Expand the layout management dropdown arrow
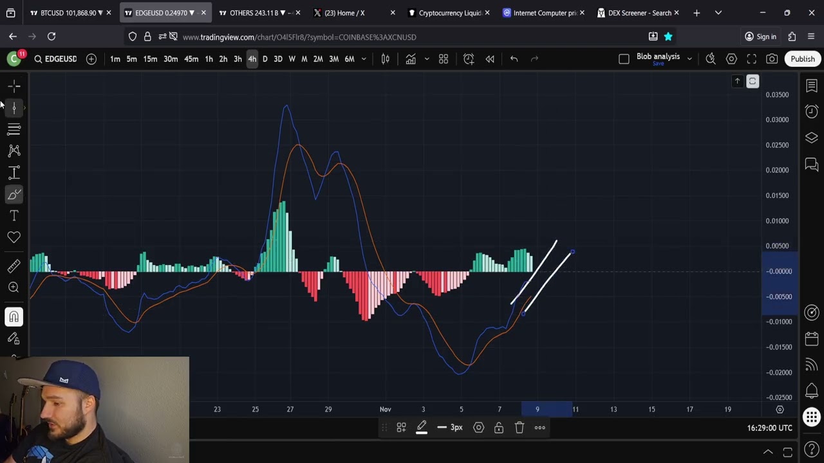 (x=689, y=59)
